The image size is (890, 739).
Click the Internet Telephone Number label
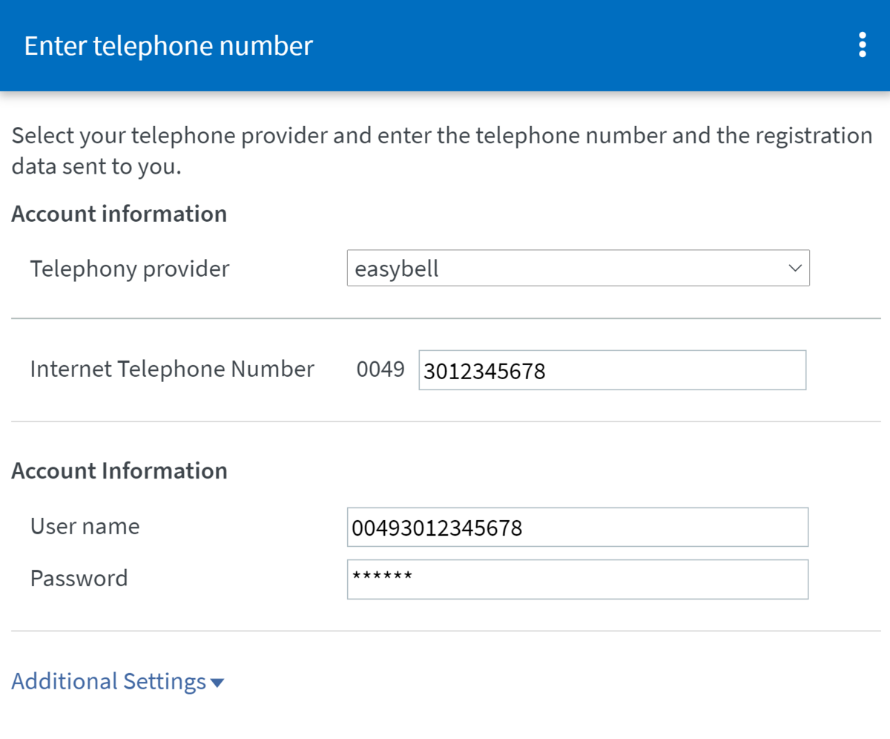172,369
